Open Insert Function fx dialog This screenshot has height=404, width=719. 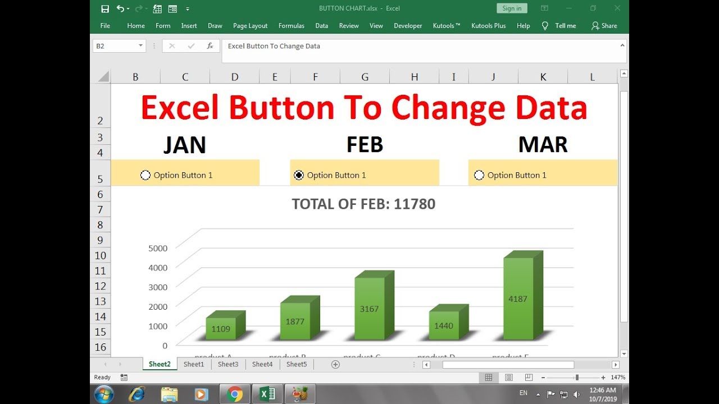tap(210, 46)
